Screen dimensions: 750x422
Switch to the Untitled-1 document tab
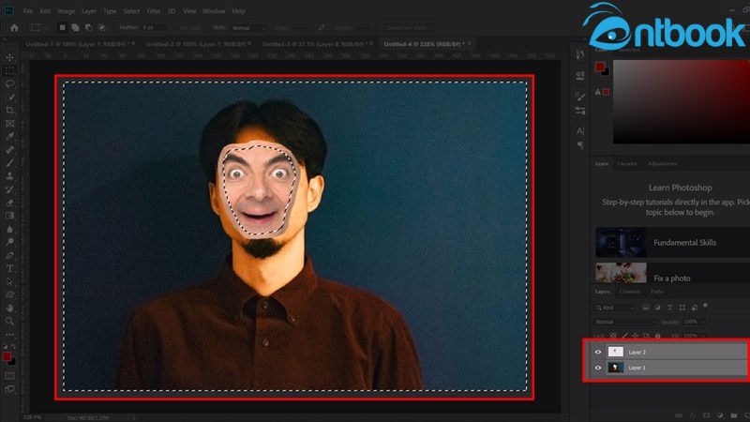point(78,44)
